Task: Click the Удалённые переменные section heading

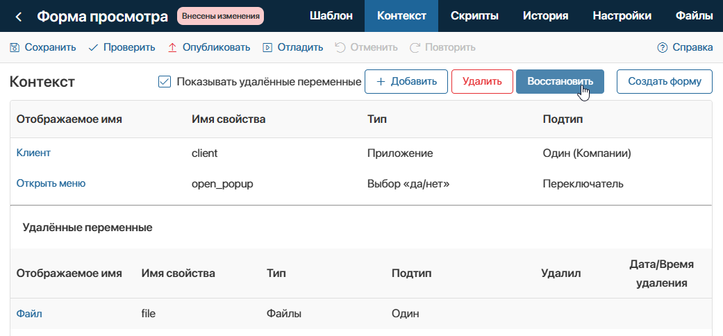Action: tap(88, 227)
